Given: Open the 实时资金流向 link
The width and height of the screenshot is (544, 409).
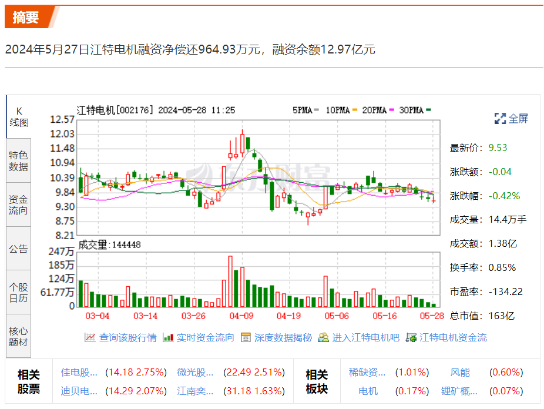Looking at the screenshot, I should [206, 337].
